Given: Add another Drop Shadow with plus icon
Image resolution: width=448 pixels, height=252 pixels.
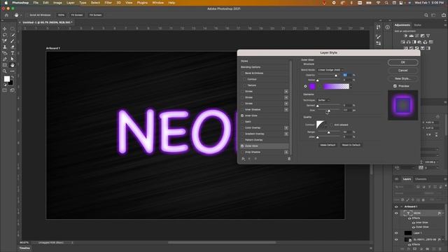Looking at the screenshot, I should coord(286,152).
